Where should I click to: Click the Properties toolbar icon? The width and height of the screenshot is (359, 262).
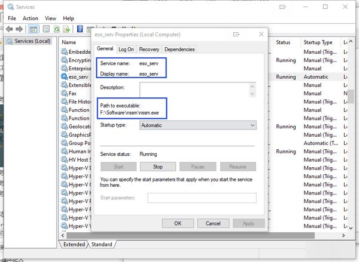coord(45,29)
